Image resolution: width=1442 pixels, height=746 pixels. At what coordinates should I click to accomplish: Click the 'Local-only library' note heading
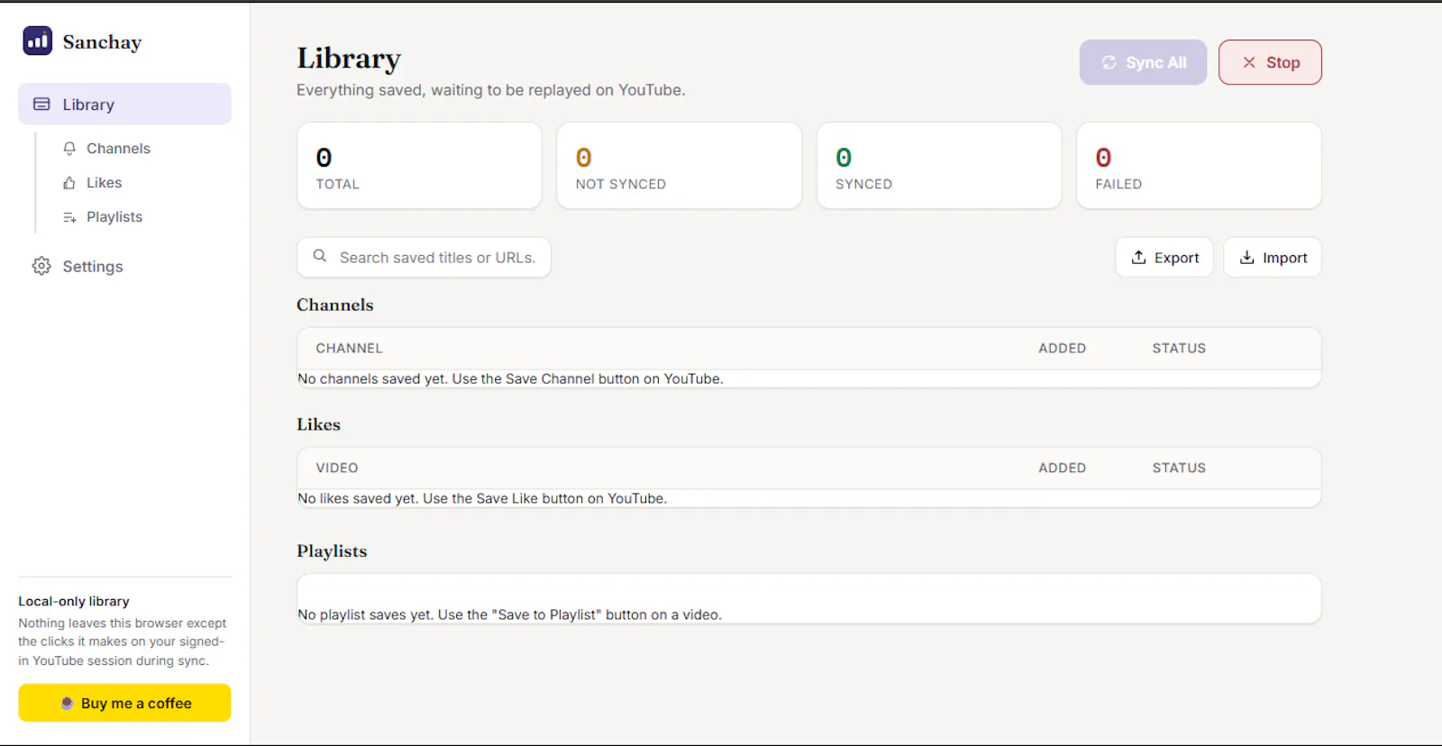tap(74, 602)
